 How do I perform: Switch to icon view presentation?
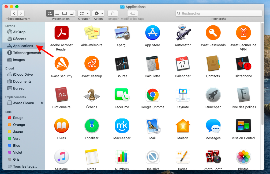tap(50, 13)
